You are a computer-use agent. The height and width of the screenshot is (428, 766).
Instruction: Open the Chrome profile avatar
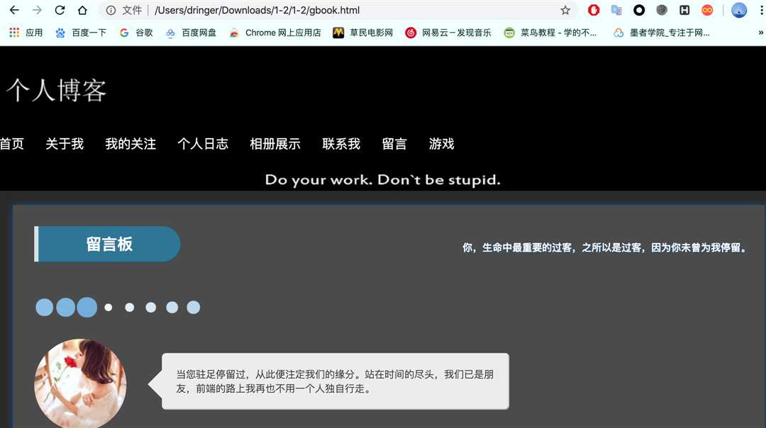pyautogui.click(x=739, y=11)
